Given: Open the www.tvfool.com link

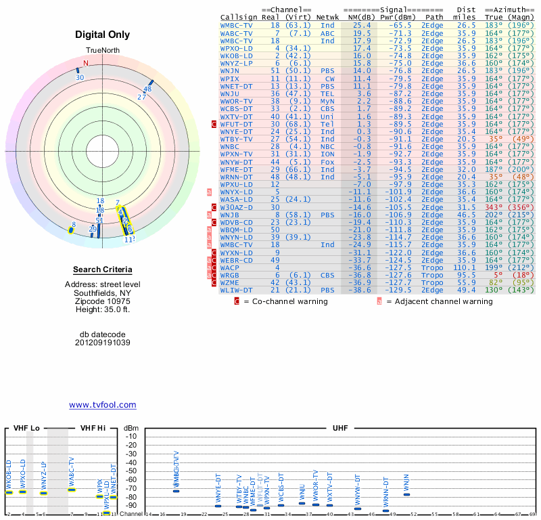Looking at the screenshot, I should pos(102,405).
